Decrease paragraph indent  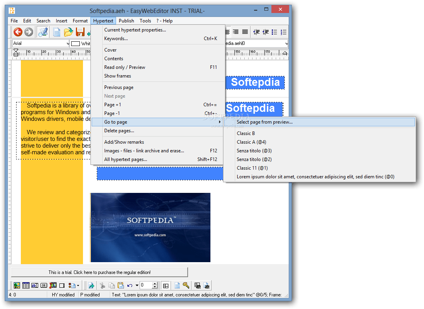point(256,32)
